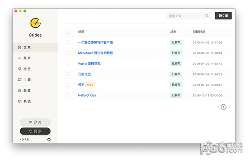Open the 标签 tags section
The width and height of the screenshot is (248, 160).
36,69
